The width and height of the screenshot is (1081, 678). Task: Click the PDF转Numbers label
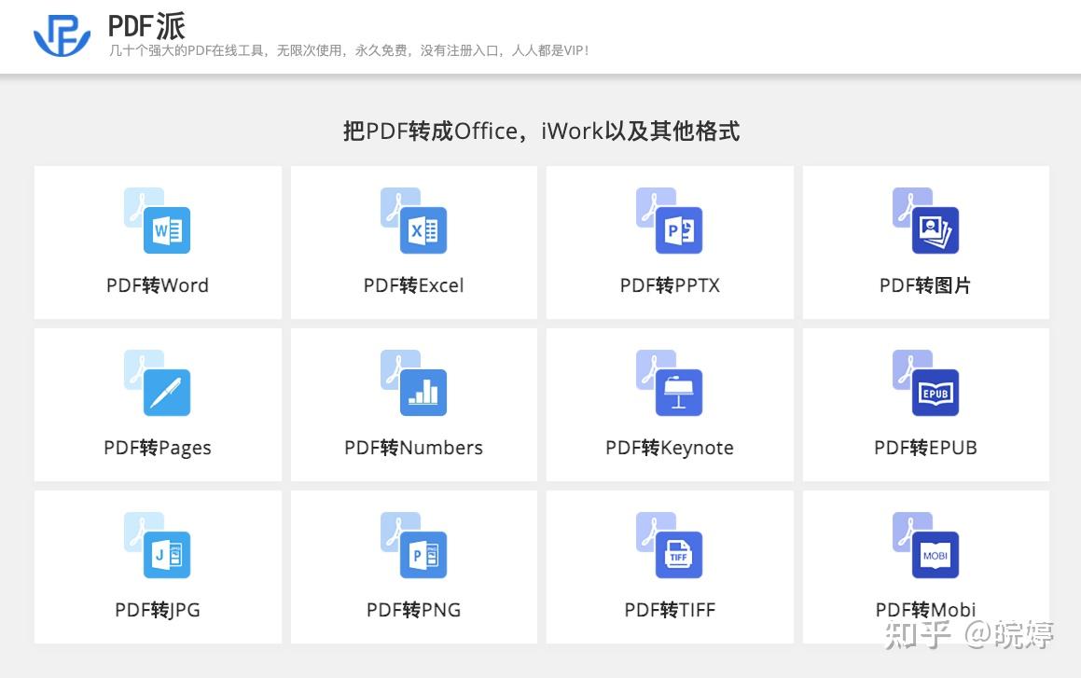(x=413, y=448)
